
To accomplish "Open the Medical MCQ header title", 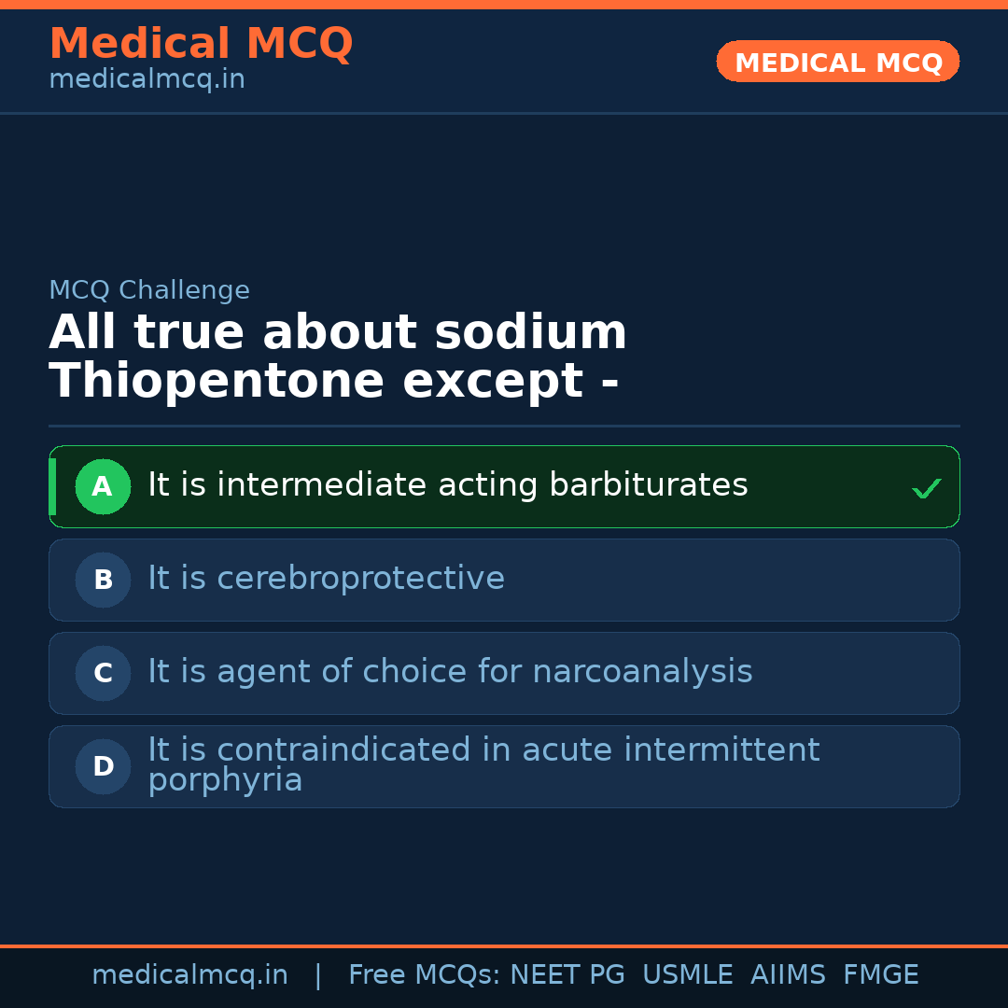I will [x=201, y=44].
